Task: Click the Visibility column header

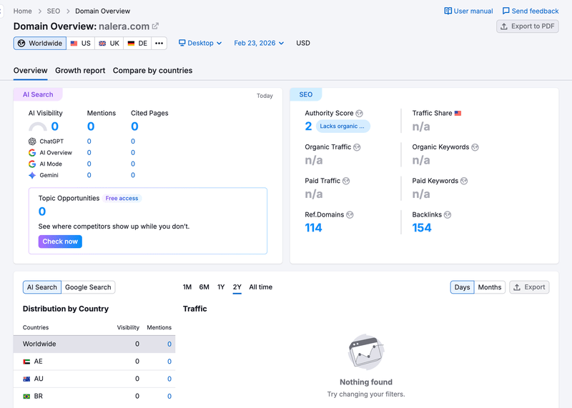Action: click(x=128, y=327)
